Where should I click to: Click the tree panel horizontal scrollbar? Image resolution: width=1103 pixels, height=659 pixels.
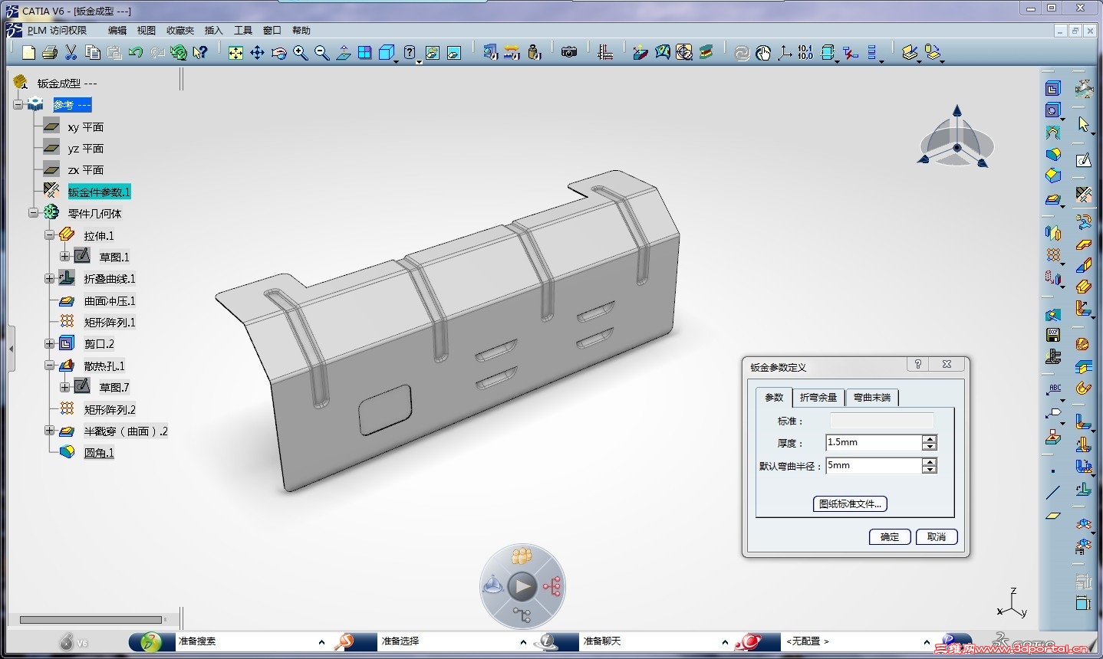tap(91, 620)
